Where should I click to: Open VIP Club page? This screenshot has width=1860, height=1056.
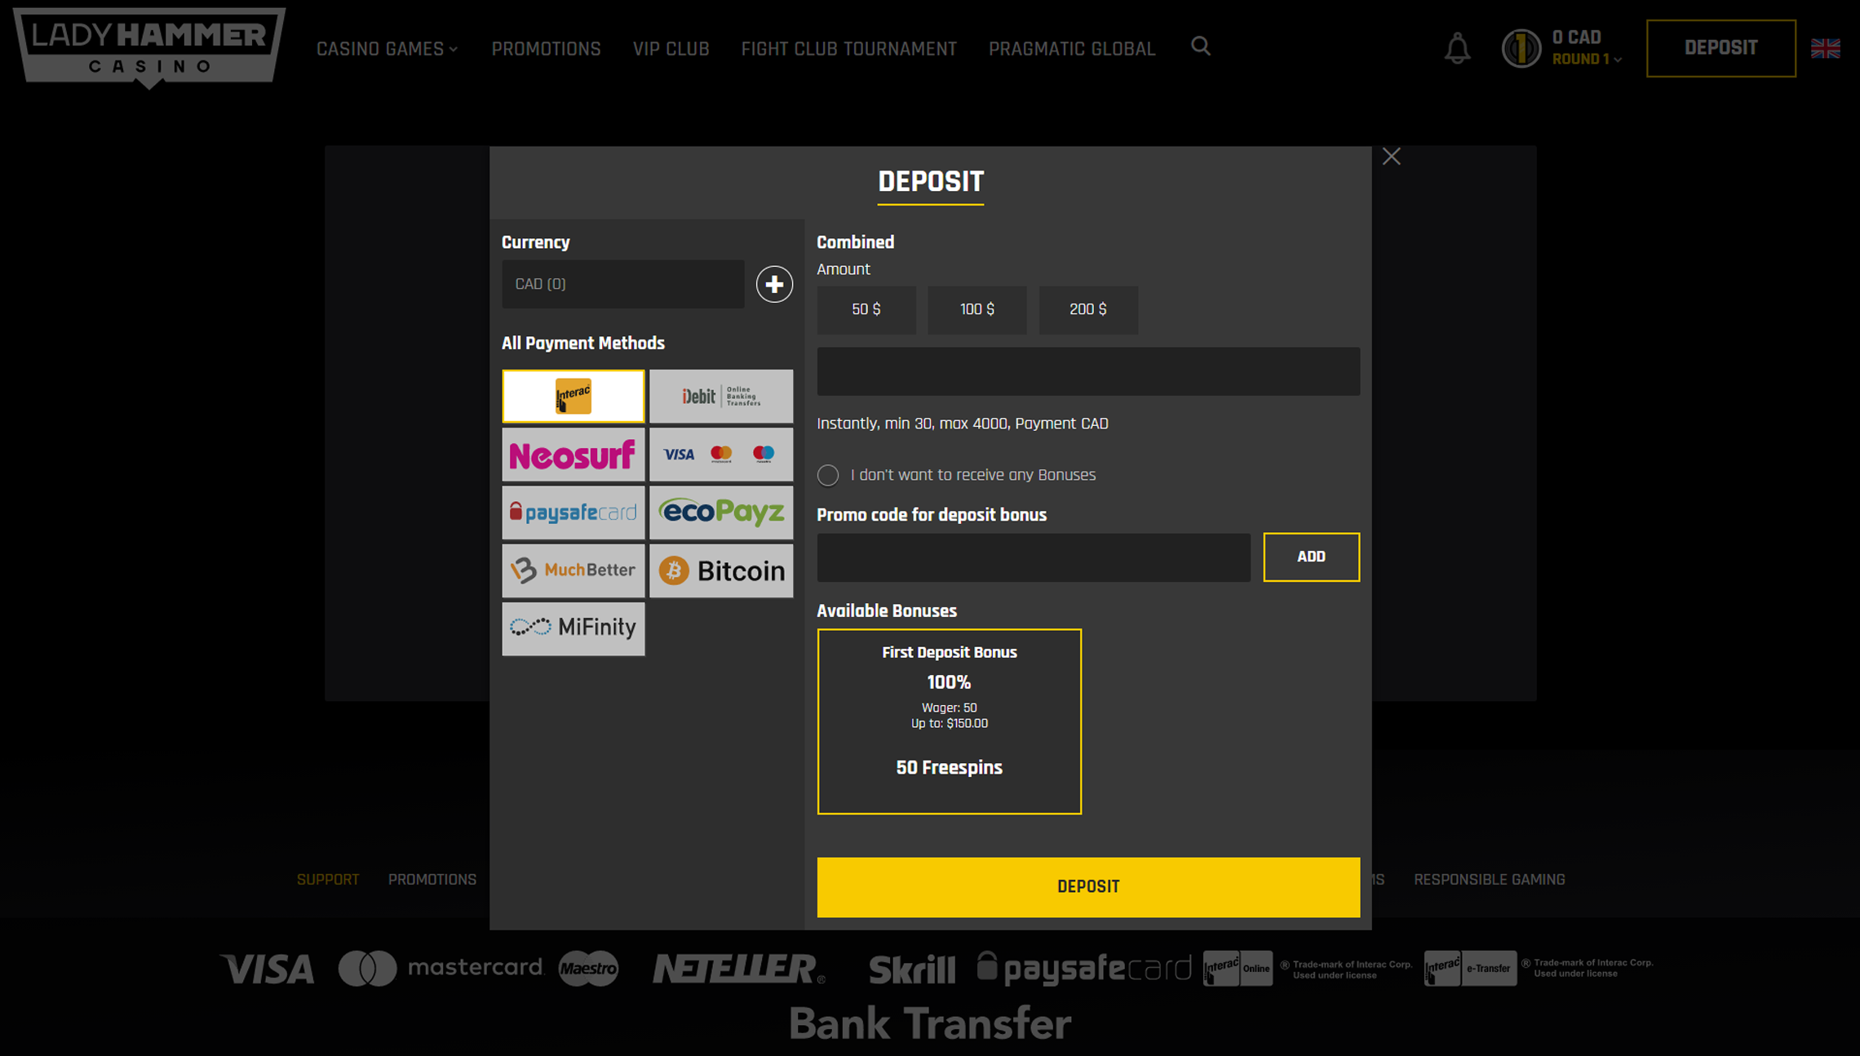(671, 49)
